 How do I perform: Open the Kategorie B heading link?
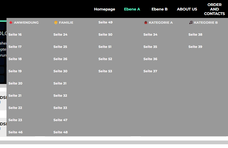tap(206, 23)
